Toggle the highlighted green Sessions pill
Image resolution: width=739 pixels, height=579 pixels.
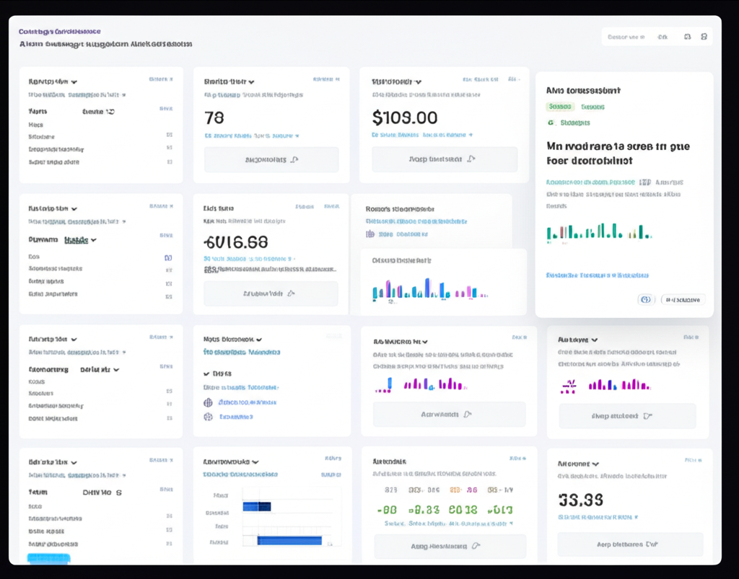coord(561,107)
